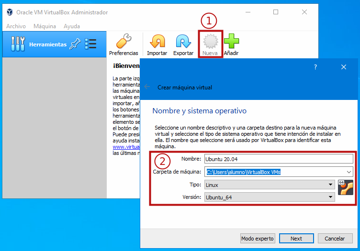Open the Herramientas list menu icon
The width and height of the screenshot is (360, 251).
coord(90,44)
